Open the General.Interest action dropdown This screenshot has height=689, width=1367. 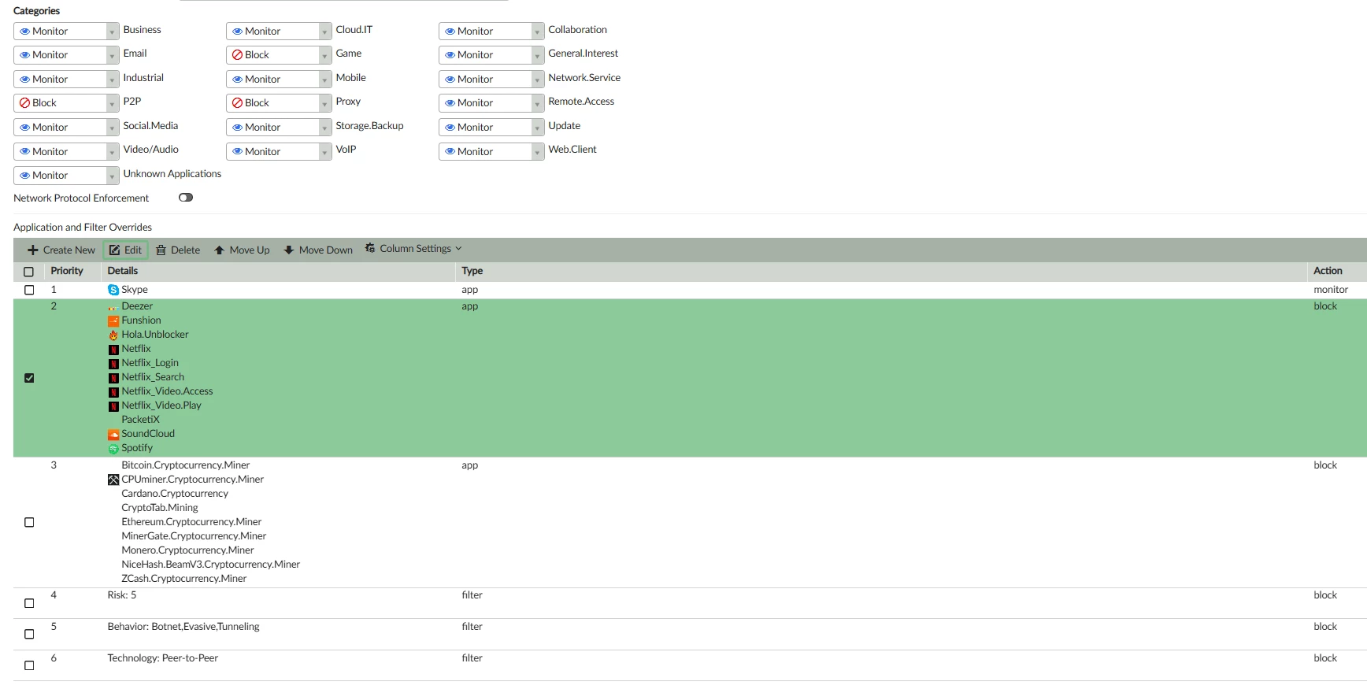491,55
